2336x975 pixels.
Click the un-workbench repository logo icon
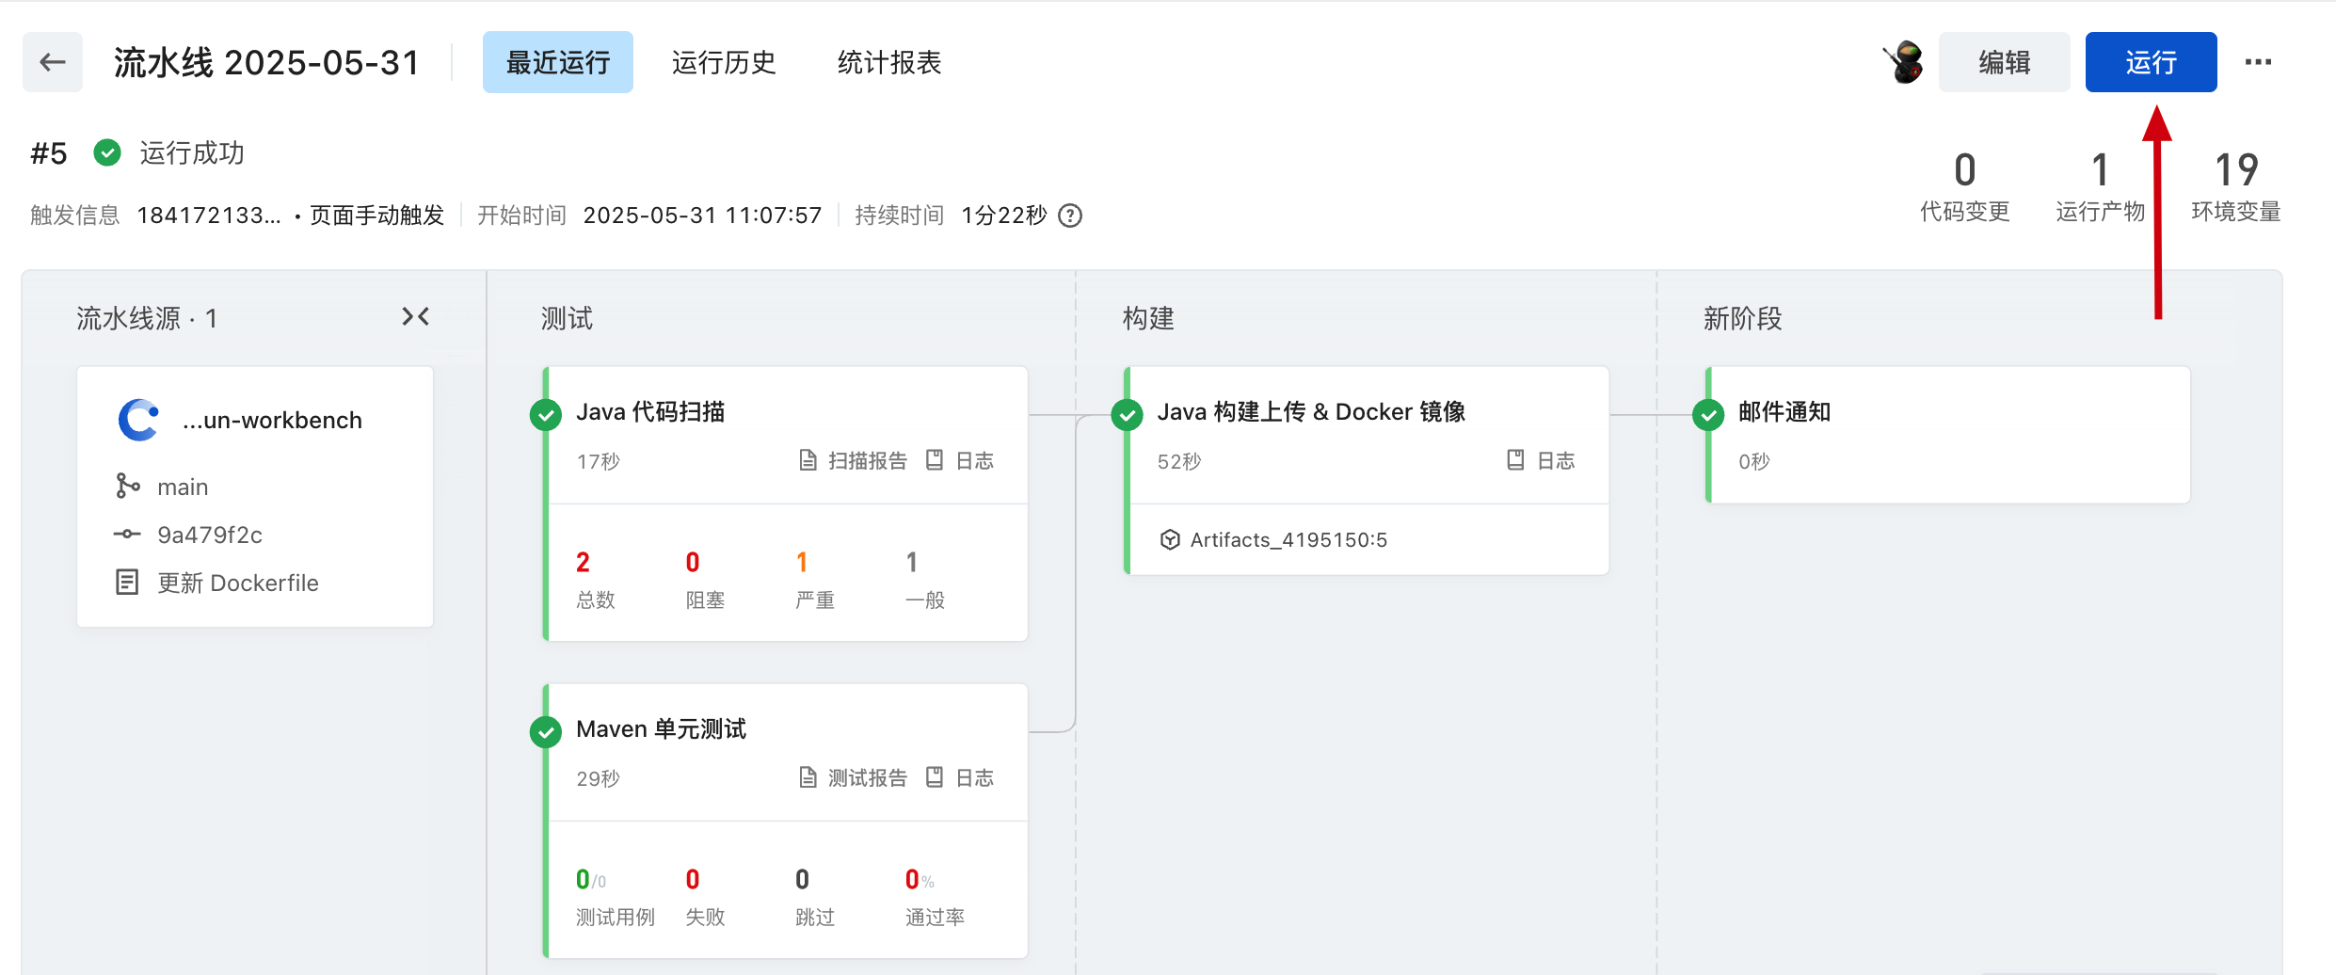(x=138, y=420)
